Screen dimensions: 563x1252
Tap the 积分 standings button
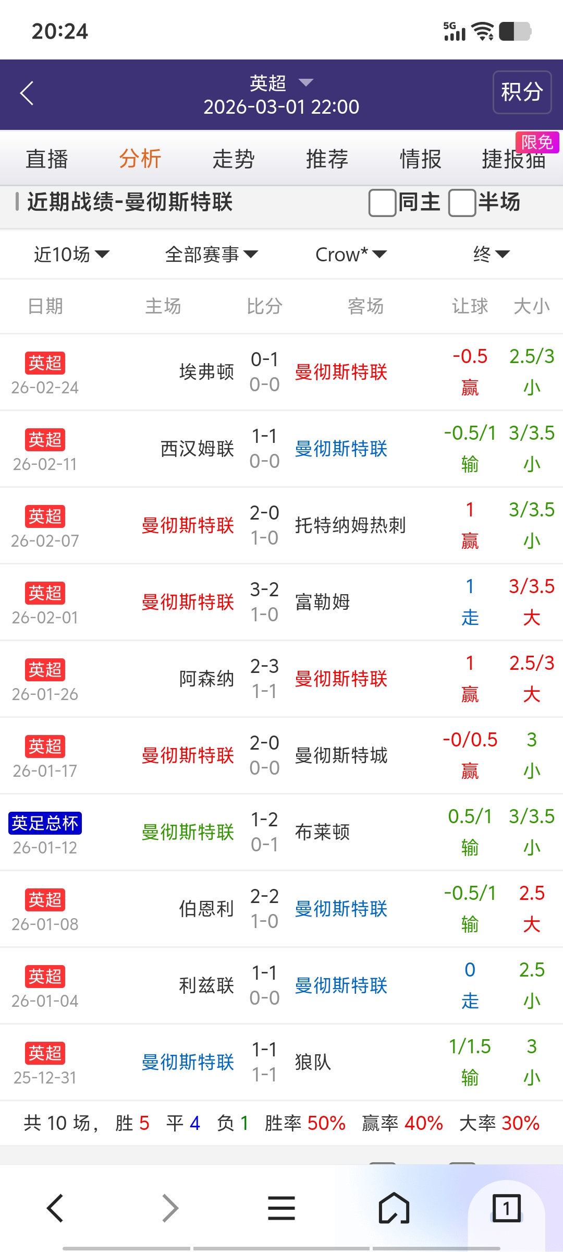coord(522,92)
